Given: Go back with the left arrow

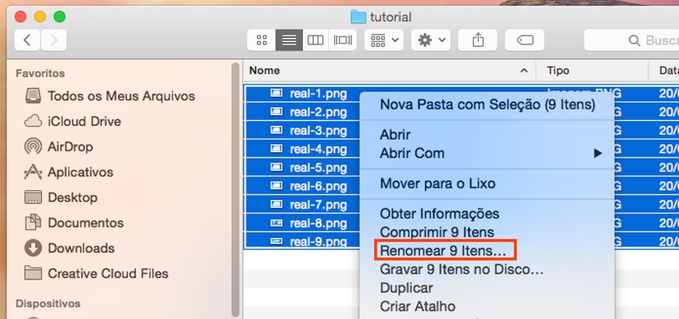Looking at the screenshot, I should pyautogui.click(x=27, y=40).
